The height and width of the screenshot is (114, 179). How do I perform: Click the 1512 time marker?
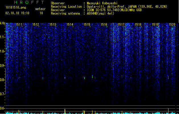click(x=36, y=24)
